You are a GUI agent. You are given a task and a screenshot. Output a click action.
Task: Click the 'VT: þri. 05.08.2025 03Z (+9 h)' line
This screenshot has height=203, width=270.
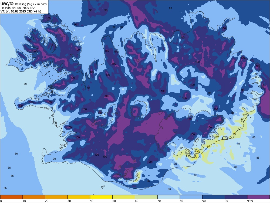[x=21, y=11]
